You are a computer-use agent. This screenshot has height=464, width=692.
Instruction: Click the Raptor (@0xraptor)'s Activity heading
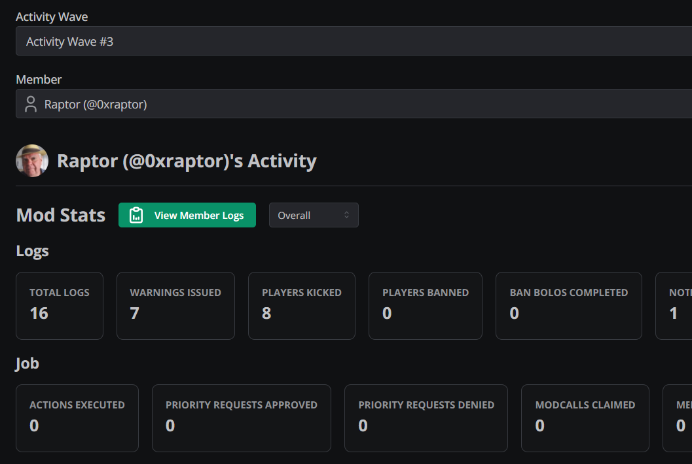(x=187, y=161)
